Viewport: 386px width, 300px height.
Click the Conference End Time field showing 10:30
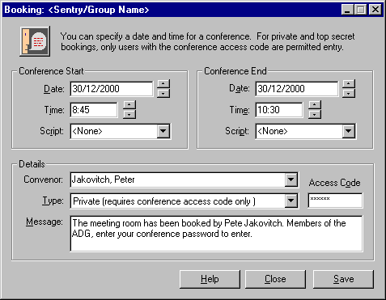[x=279, y=110]
